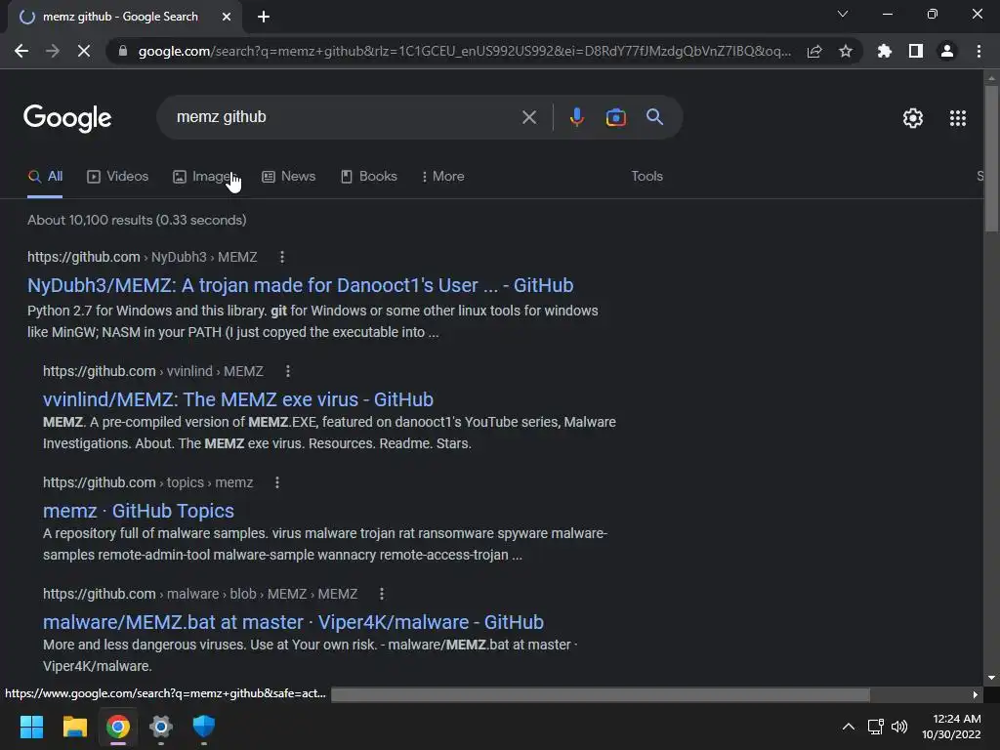Open the clock showing 12:24 AM
The width and height of the screenshot is (1000, 750).
coord(951,727)
